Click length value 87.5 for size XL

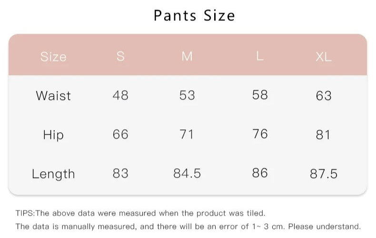click(x=324, y=174)
